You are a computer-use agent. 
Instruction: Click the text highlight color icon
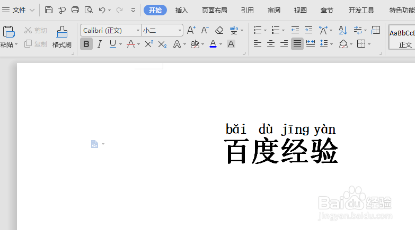[x=195, y=44]
